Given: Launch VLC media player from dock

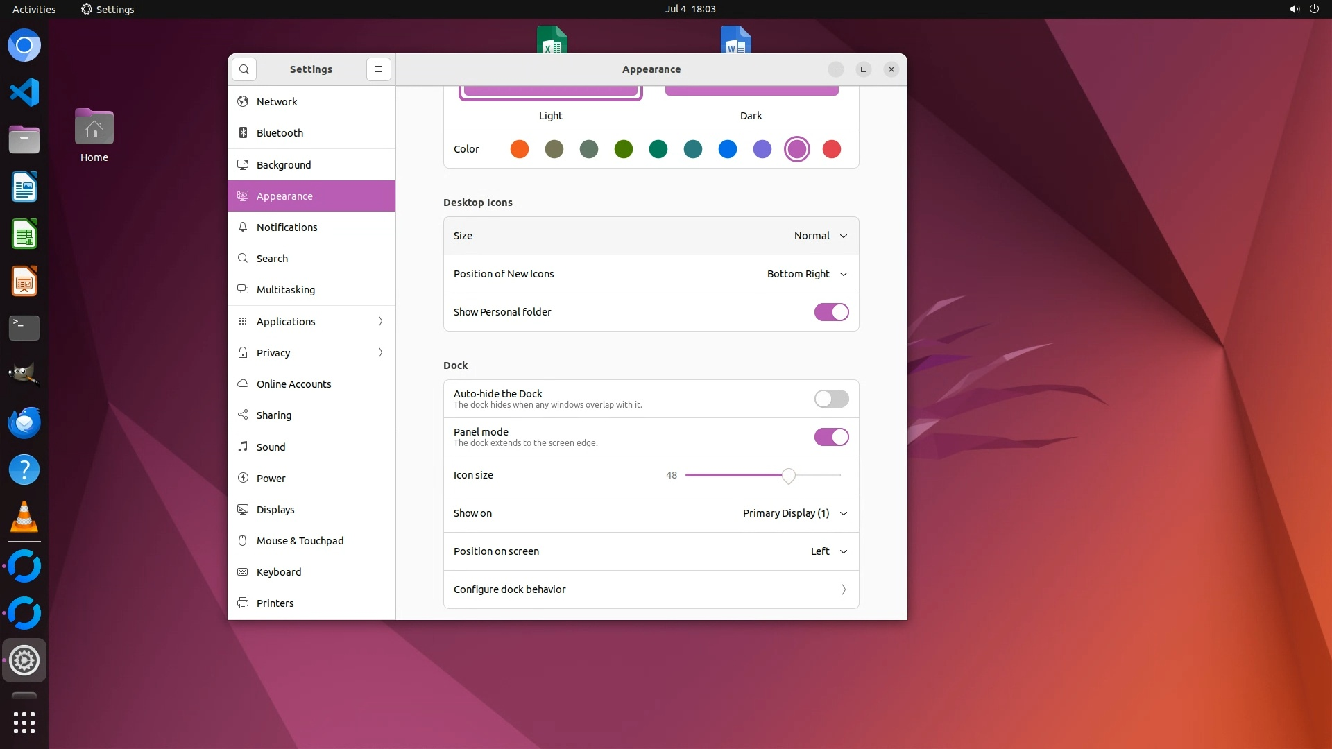Looking at the screenshot, I should tap(24, 517).
